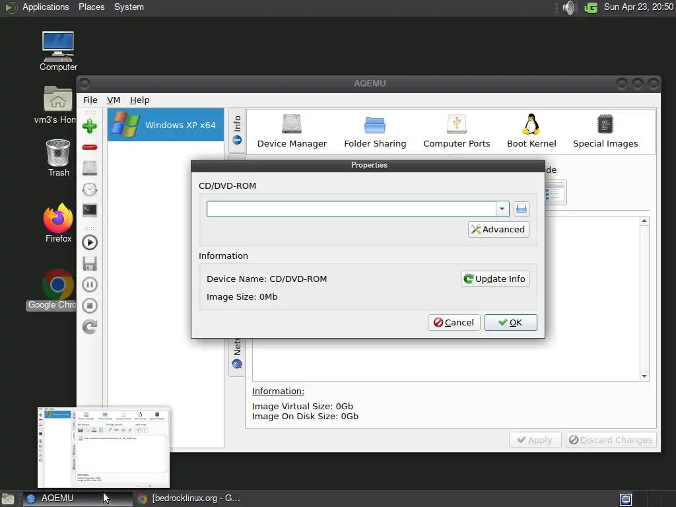Open the System menu
The image size is (676, 507).
(x=129, y=7)
